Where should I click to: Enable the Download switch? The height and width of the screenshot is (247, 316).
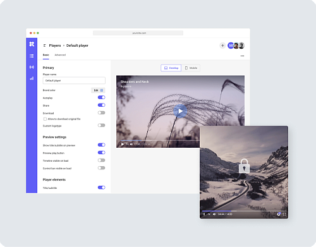pyautogui.click(x=101, y=113)
